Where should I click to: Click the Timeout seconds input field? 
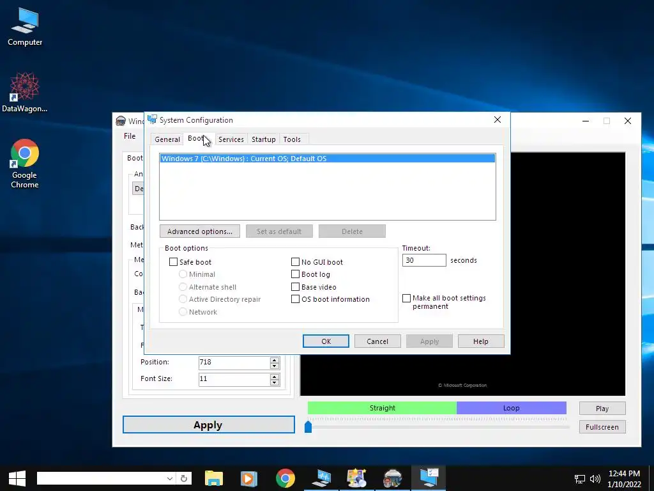424,260
